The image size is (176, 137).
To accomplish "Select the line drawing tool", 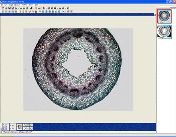I will (25, 125).
